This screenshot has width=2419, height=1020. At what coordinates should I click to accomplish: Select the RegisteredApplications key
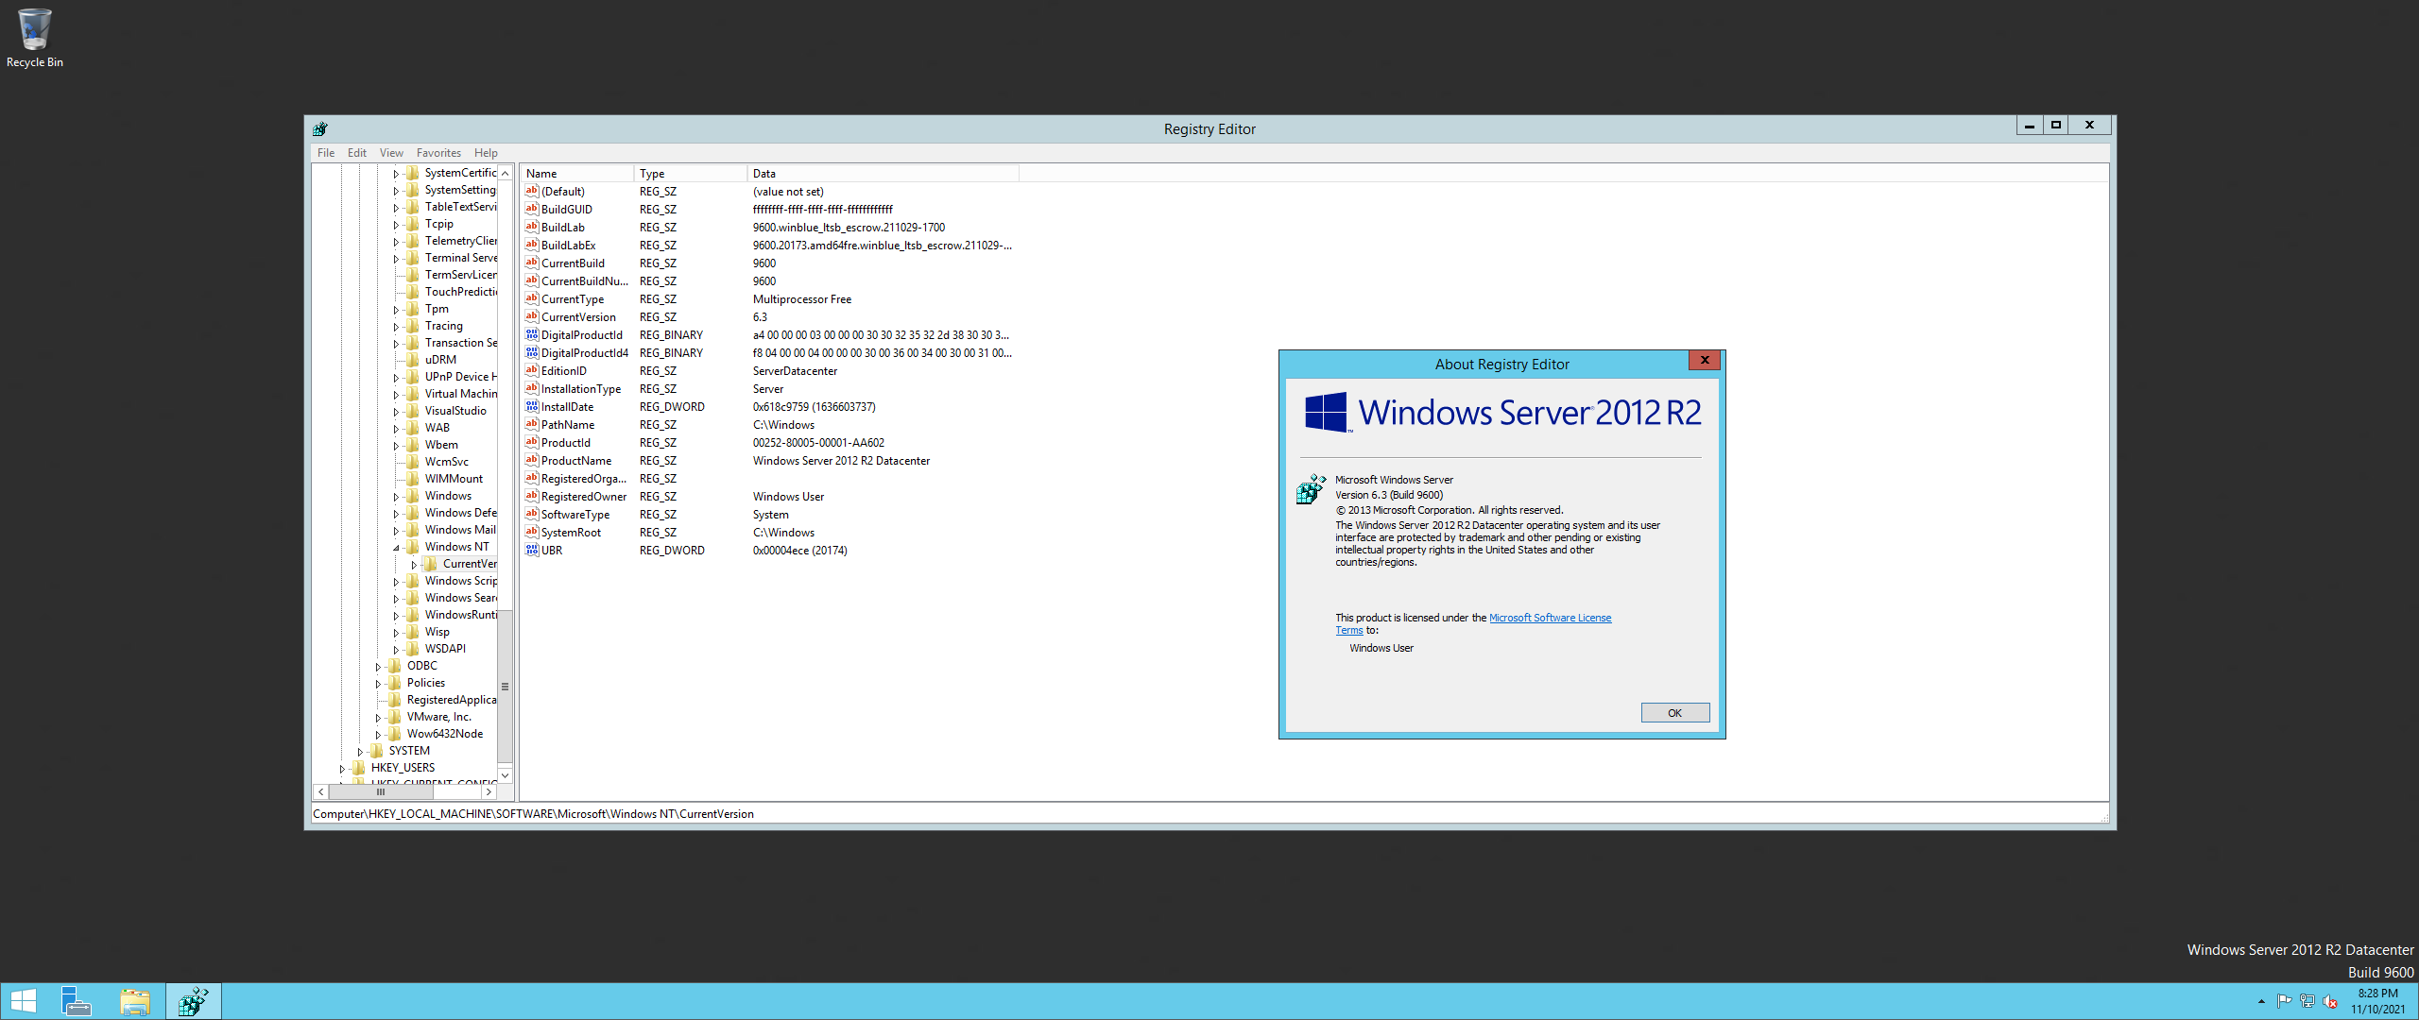(452, 700)
